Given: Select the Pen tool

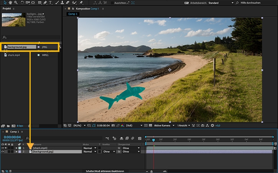Looking at the screenshot, I should pos(45,3).
